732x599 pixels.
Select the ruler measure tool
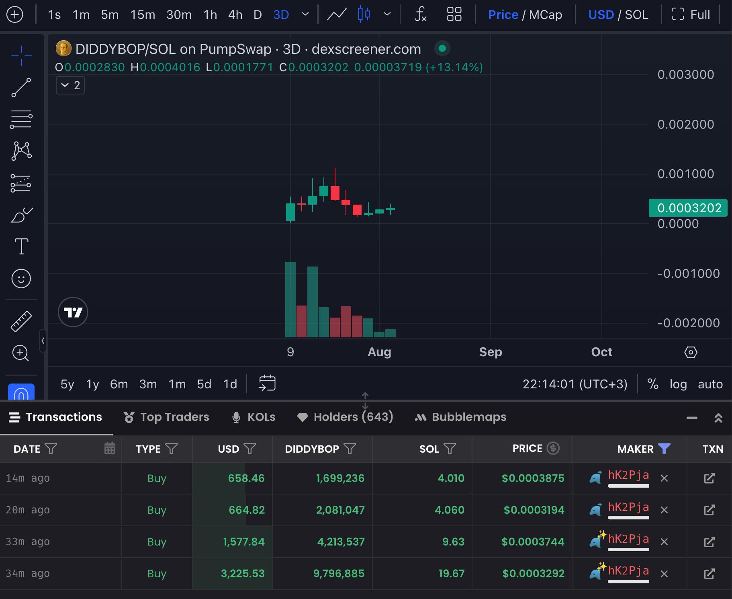21,322
